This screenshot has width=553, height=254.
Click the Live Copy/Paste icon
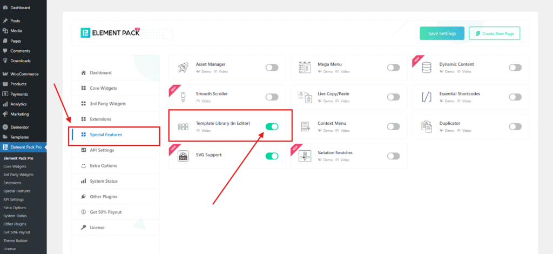305,97
